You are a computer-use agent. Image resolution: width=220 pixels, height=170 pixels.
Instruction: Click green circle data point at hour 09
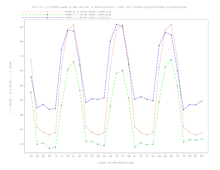49,148
